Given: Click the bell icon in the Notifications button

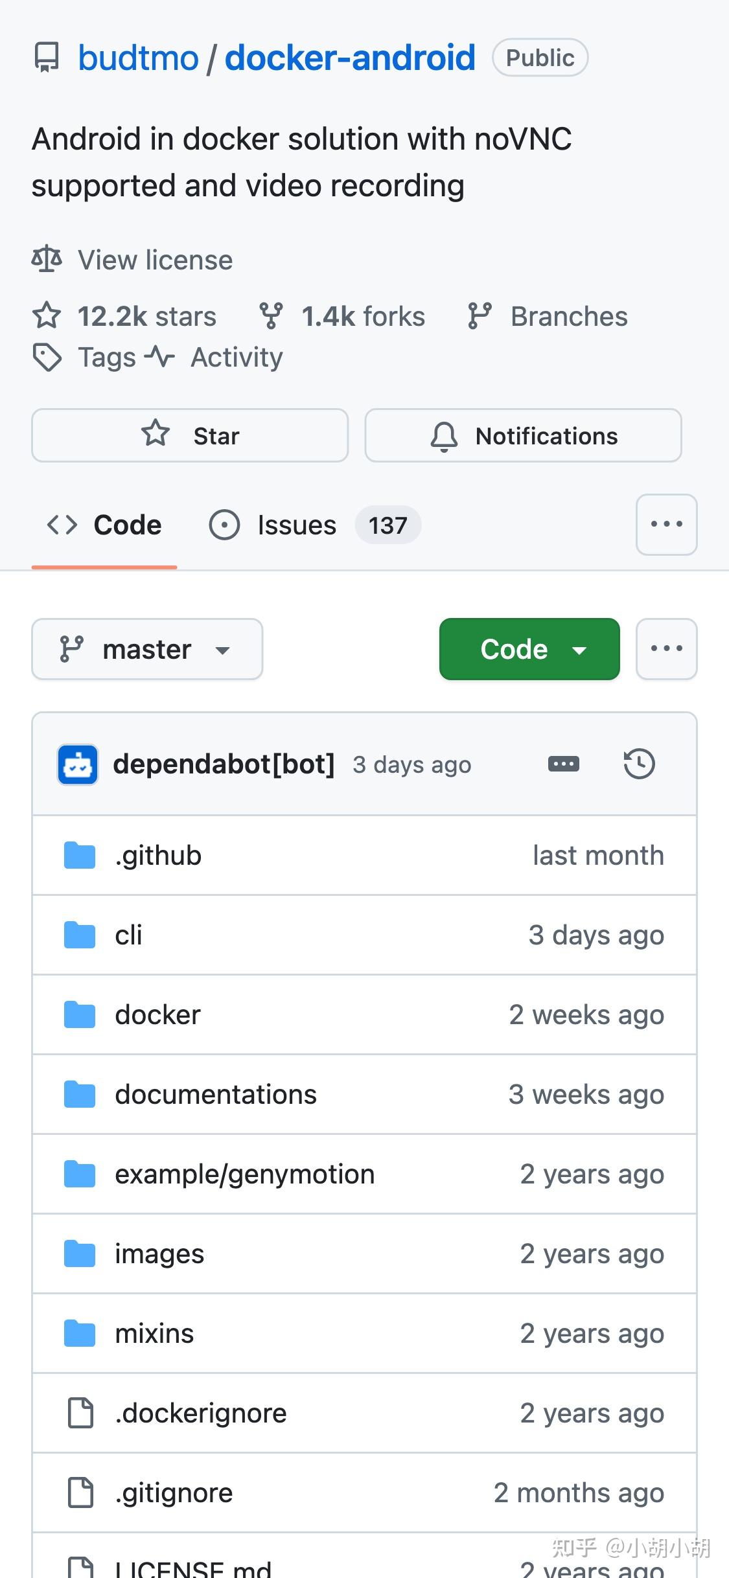Looking at the screenshot, I should tap(445, 436).
